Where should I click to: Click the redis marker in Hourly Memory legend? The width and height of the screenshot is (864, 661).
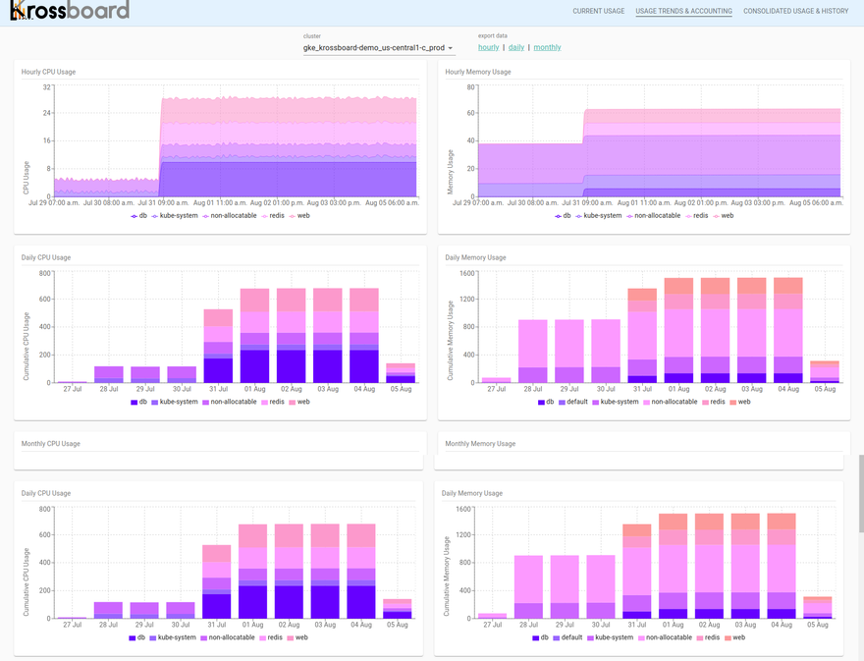coord(687,216)
